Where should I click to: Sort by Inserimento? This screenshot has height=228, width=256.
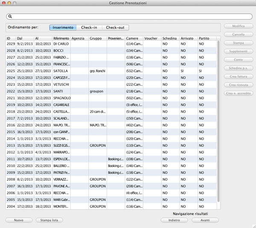coord(63,28)
